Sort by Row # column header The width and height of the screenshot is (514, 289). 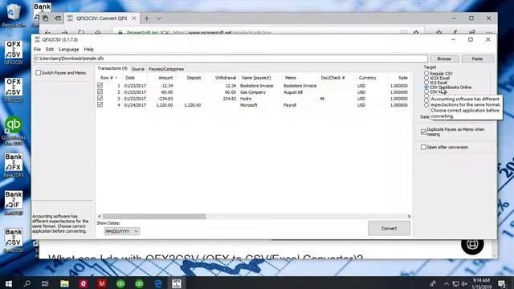point(109,78)
